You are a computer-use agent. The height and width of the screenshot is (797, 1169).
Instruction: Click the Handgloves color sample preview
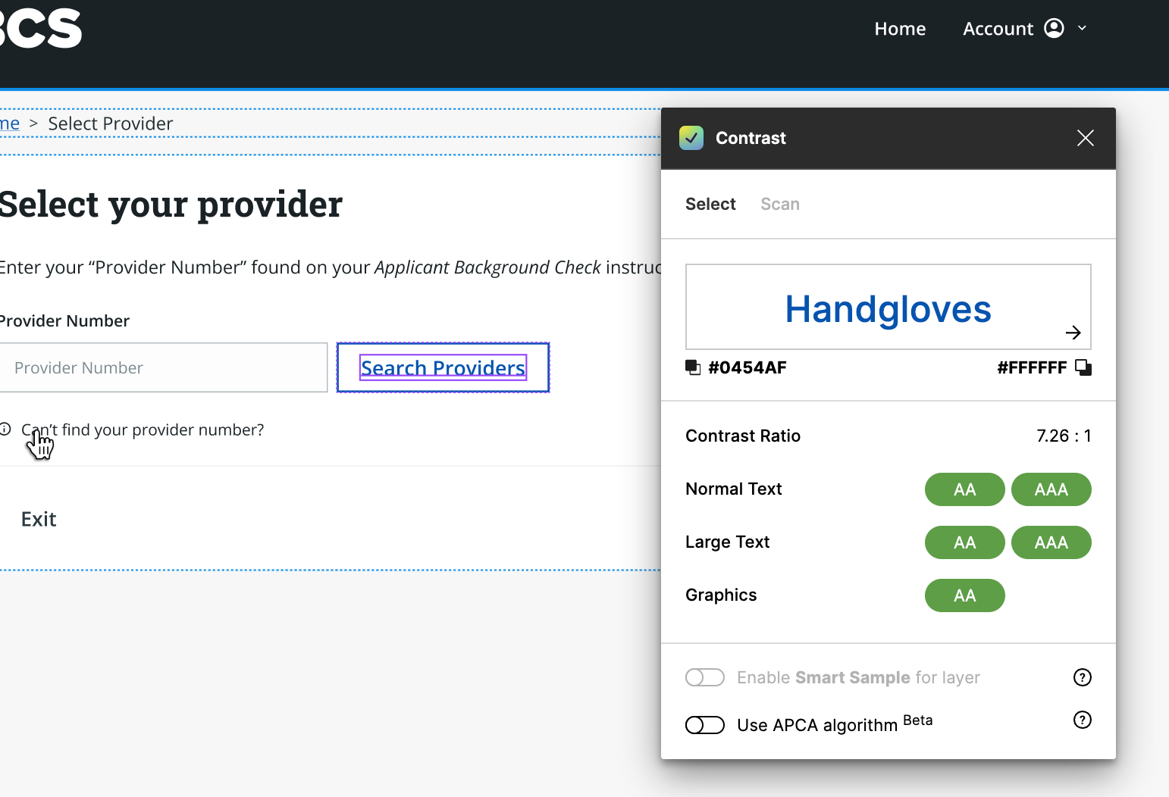(x=888, y=307)
